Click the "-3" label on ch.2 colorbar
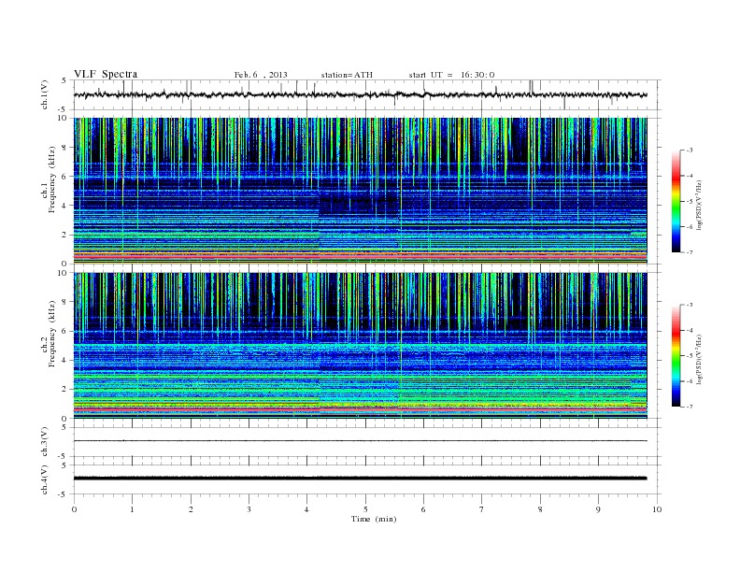 [689, 305]
